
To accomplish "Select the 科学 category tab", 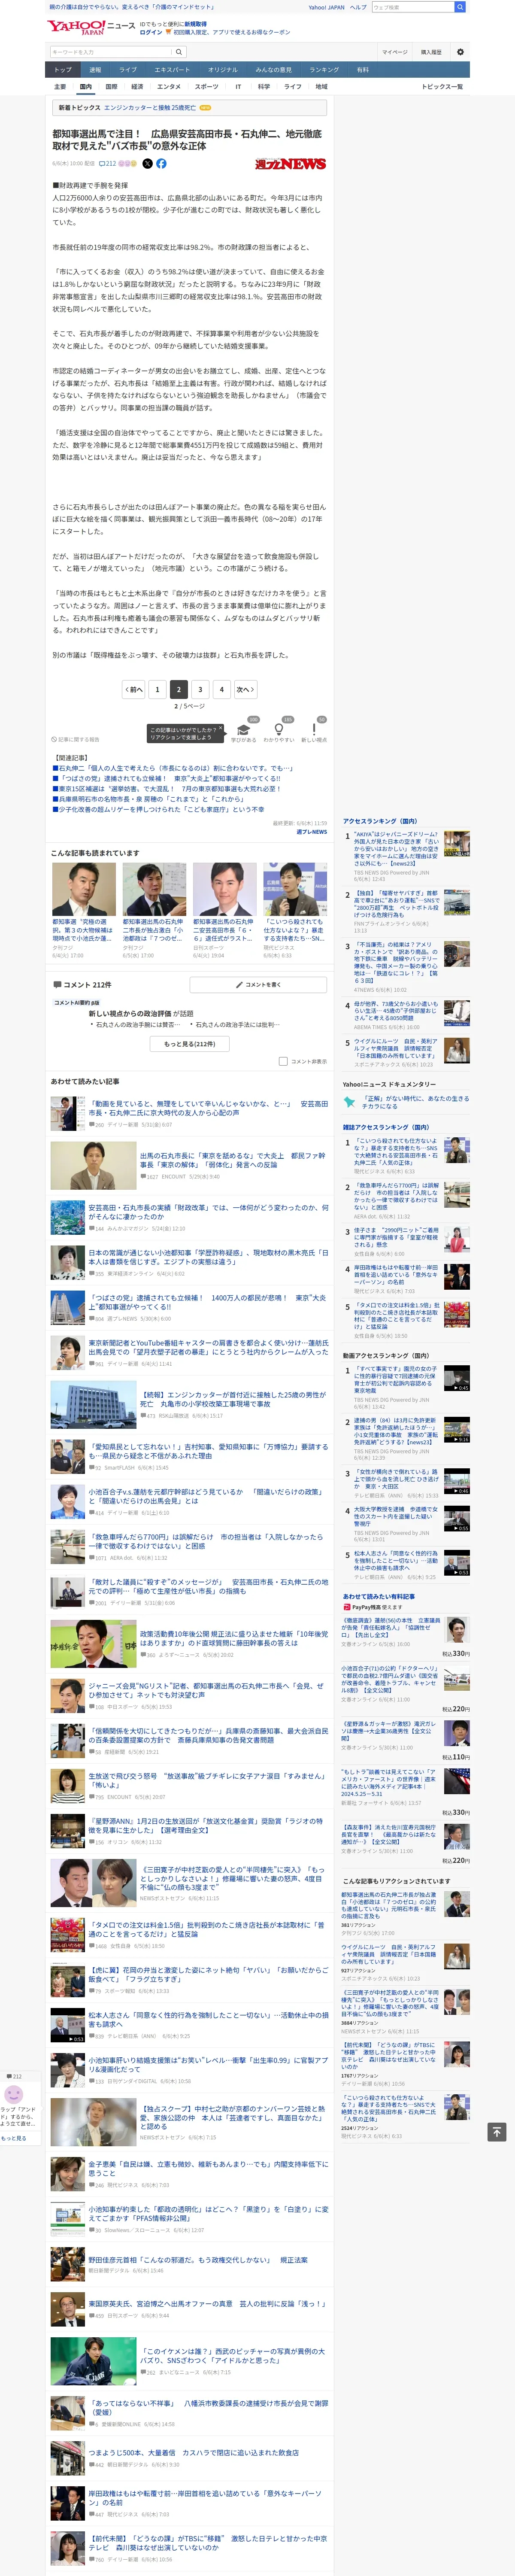I will [x=264, y=87].
